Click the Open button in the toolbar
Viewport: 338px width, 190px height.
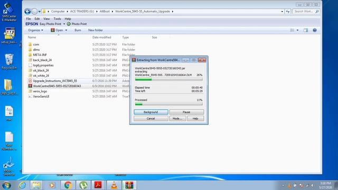pos(57,30)
